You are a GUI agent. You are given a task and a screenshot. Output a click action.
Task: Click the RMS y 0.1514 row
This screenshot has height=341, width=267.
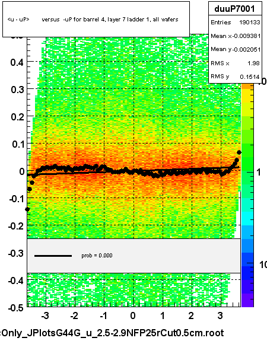click(235, 77)
